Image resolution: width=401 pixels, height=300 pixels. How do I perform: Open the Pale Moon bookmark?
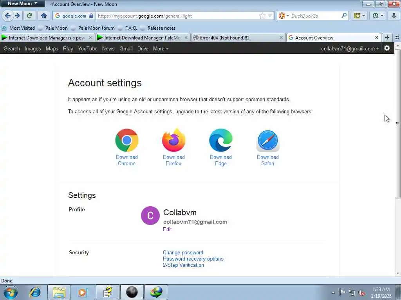(53, 28)
